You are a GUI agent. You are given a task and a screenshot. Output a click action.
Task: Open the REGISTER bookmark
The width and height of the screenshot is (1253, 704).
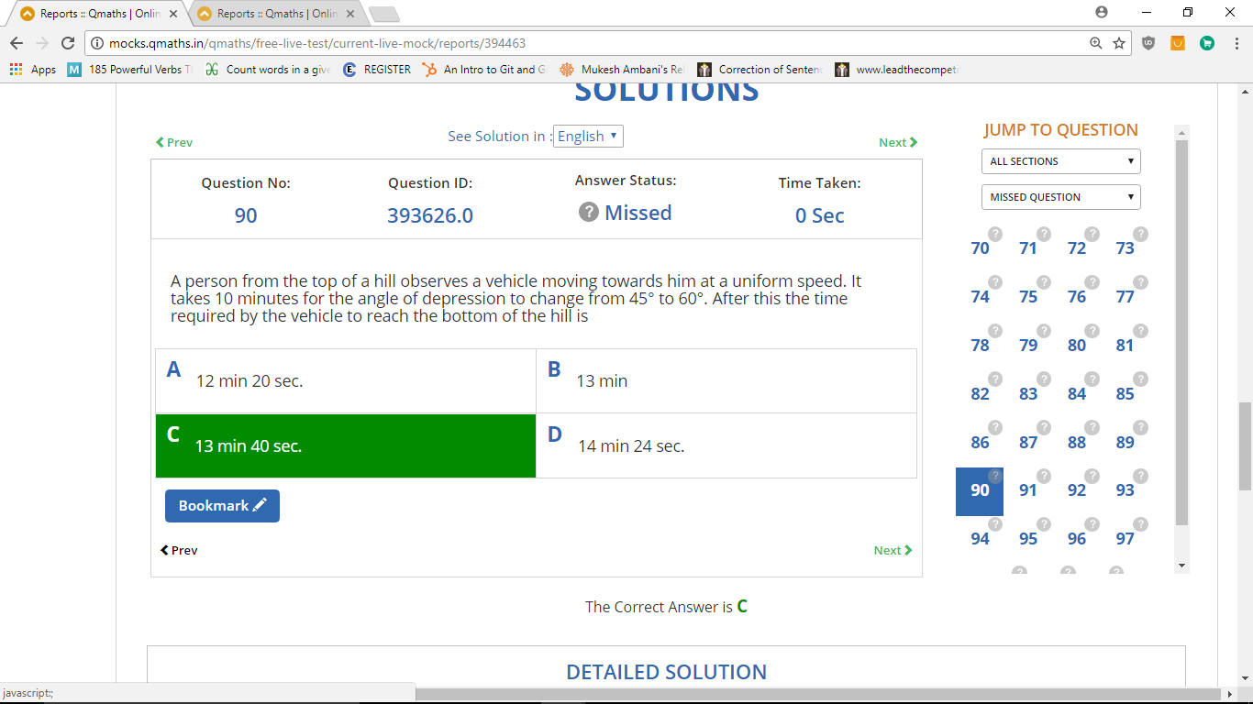(x=377, y=70)
